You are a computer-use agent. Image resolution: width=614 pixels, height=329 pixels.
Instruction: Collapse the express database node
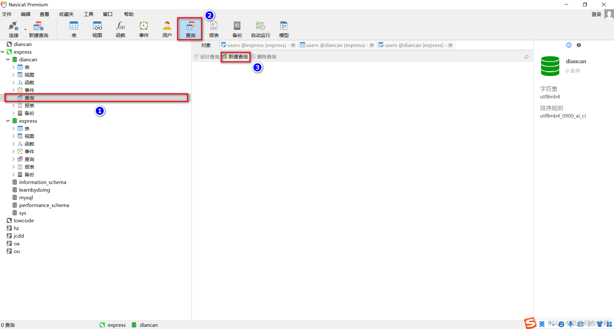(8, 121)
